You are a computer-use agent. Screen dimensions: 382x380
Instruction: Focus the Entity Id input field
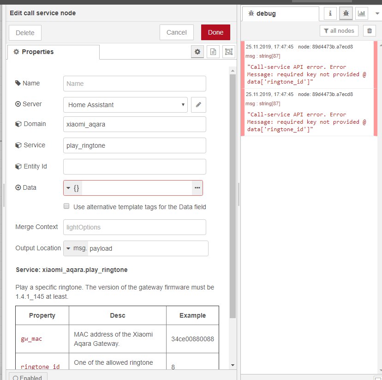click(x=134, y=167)
